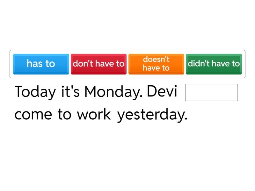The image size is (255, 191).
Task: Select the leftmost word bank tile
Action: pos(41,64)
